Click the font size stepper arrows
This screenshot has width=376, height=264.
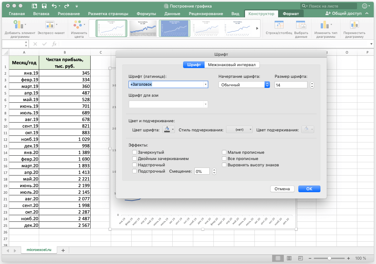[312, 85]
